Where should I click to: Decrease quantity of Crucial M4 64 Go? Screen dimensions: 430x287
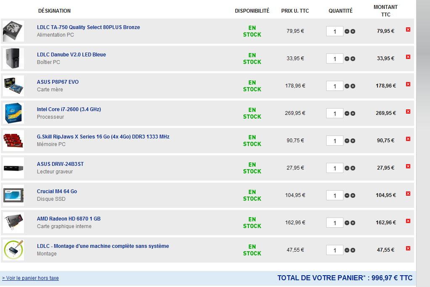point(347,196)
